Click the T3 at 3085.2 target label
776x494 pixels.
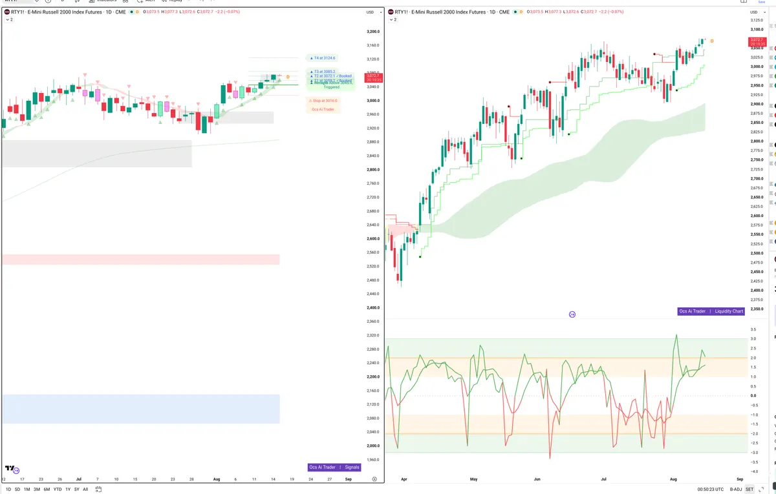[323, 72]
